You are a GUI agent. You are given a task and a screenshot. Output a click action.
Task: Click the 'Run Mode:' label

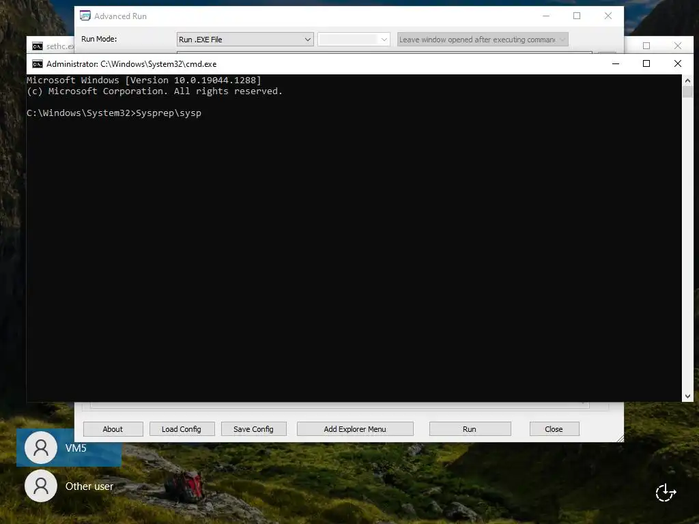pos(99,39)
